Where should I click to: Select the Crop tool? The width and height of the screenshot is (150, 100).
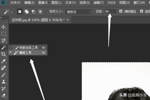click(x=3, y=54)
